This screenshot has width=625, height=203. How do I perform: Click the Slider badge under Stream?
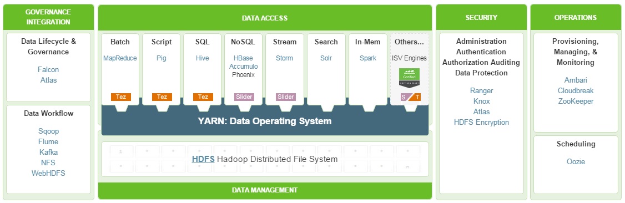point(285,97)
